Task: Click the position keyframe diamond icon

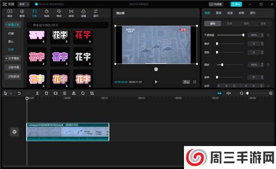Action: [268, 86]
